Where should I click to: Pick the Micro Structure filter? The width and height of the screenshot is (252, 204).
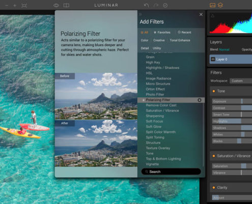pos(158,84)
